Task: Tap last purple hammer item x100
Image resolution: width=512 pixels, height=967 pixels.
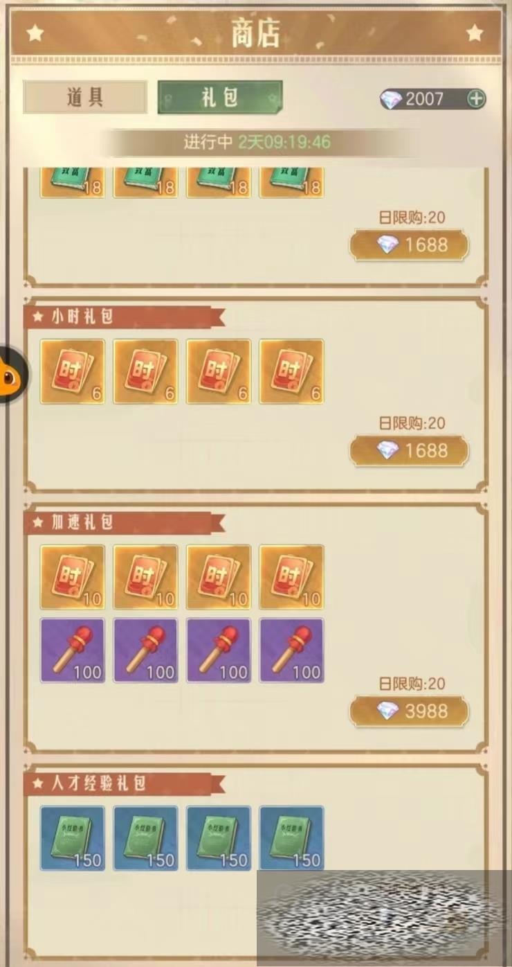Action: pos(291,650)
